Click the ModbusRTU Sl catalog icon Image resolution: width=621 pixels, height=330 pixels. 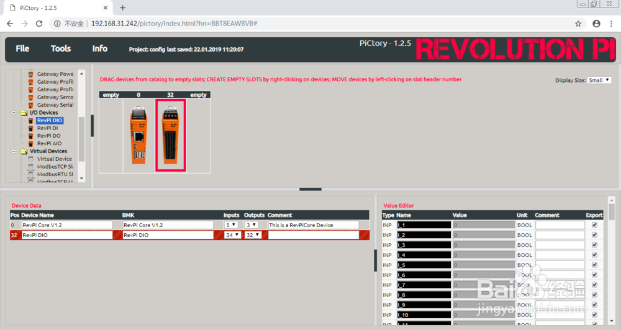(30, 174)
